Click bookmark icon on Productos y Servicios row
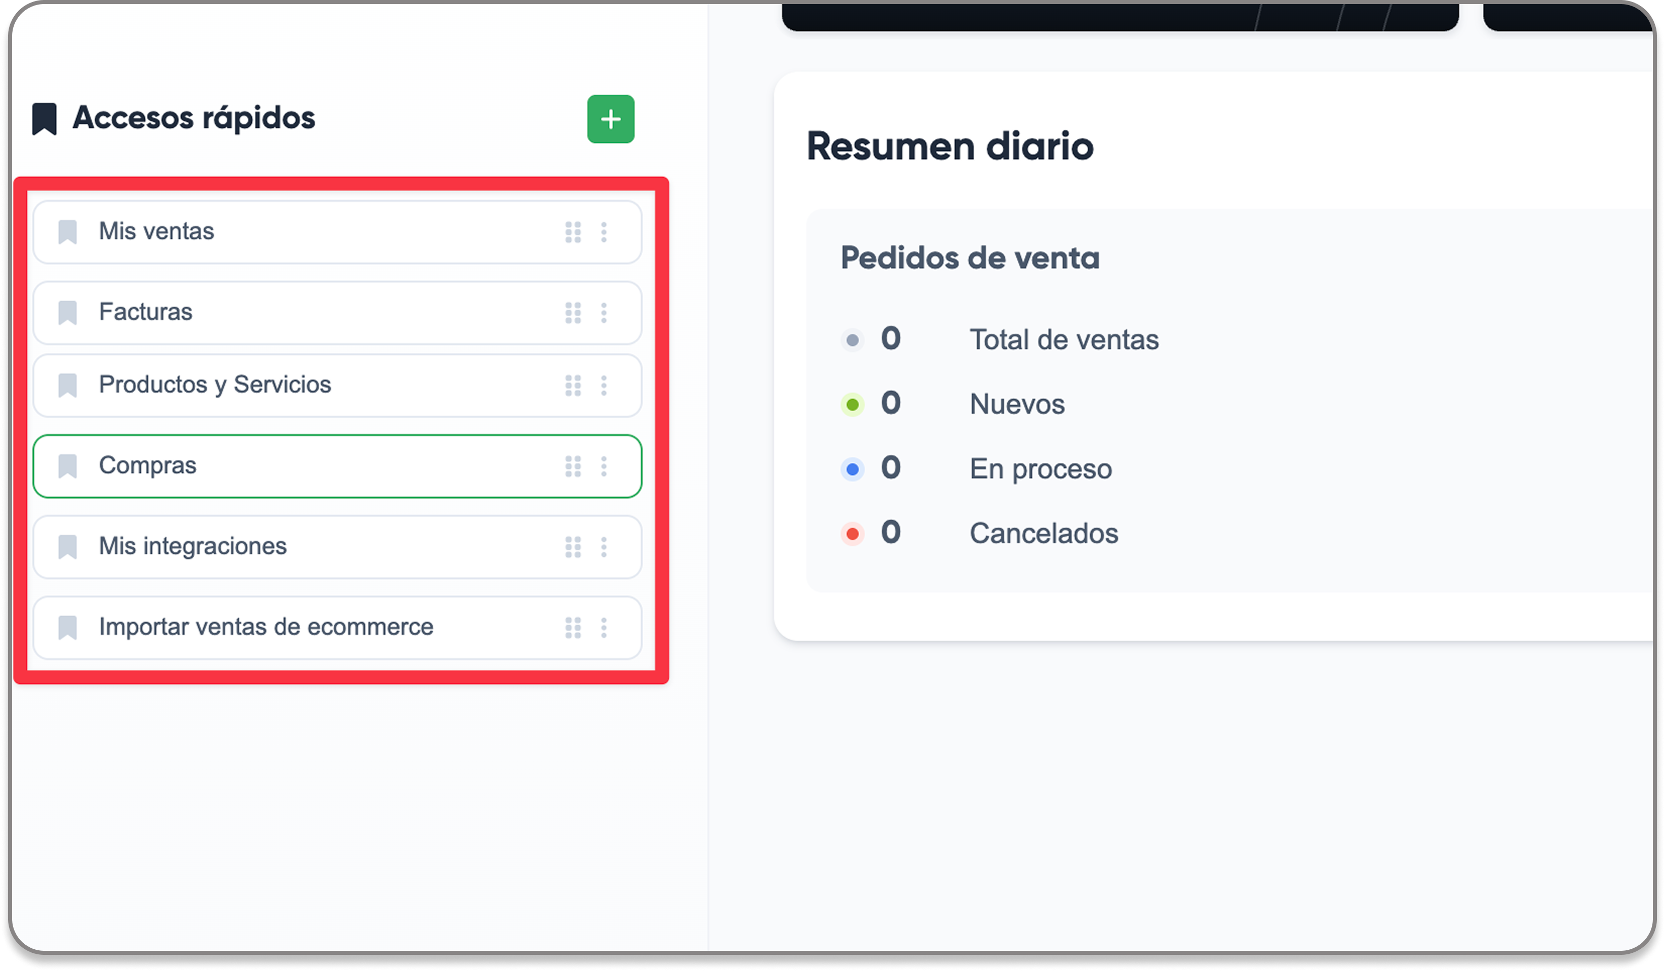 68,386
